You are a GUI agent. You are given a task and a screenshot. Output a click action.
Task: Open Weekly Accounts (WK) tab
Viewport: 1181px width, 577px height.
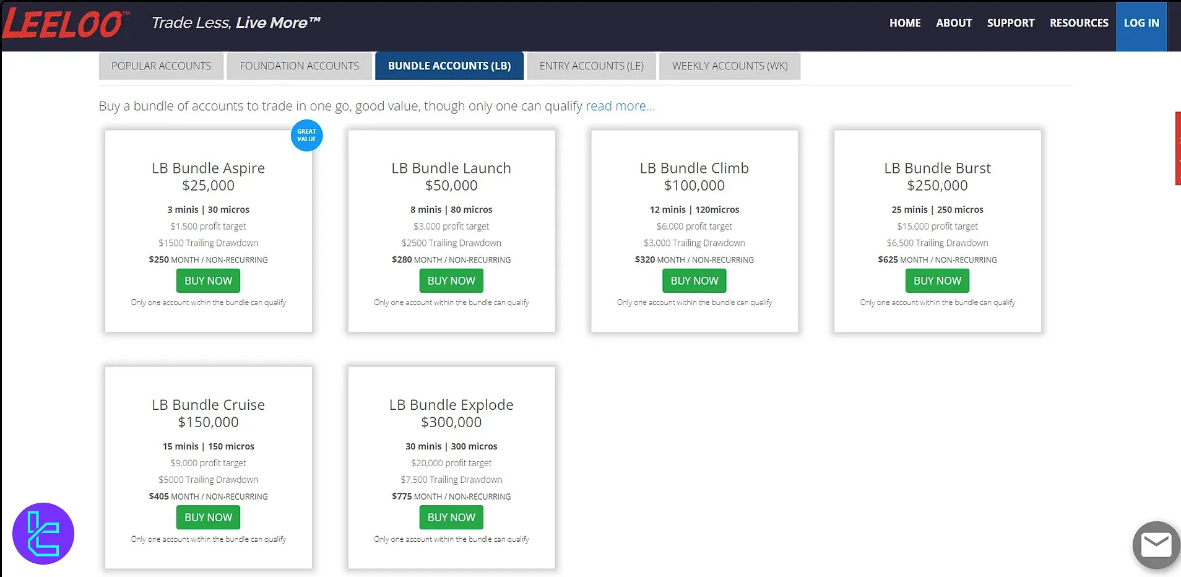(730, 66)
